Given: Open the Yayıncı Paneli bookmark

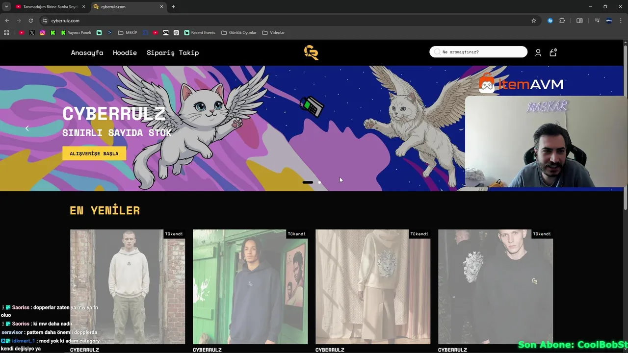Looking at the screenshot, I should click(76, 33).
